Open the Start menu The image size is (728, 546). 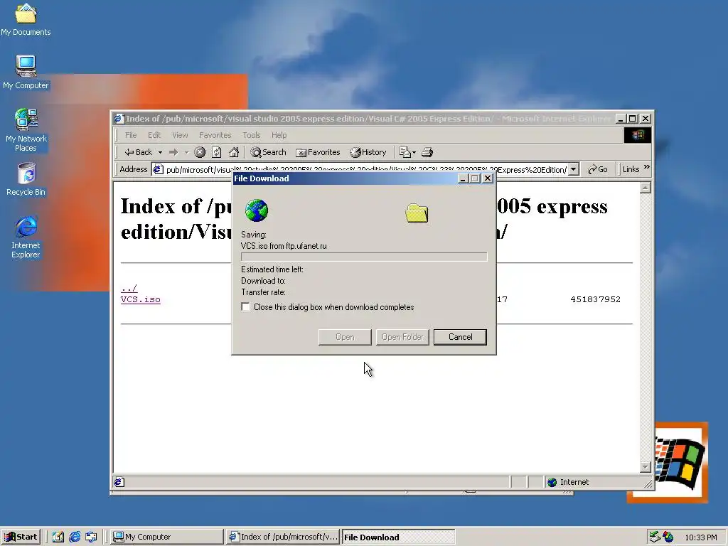(21, 537)
